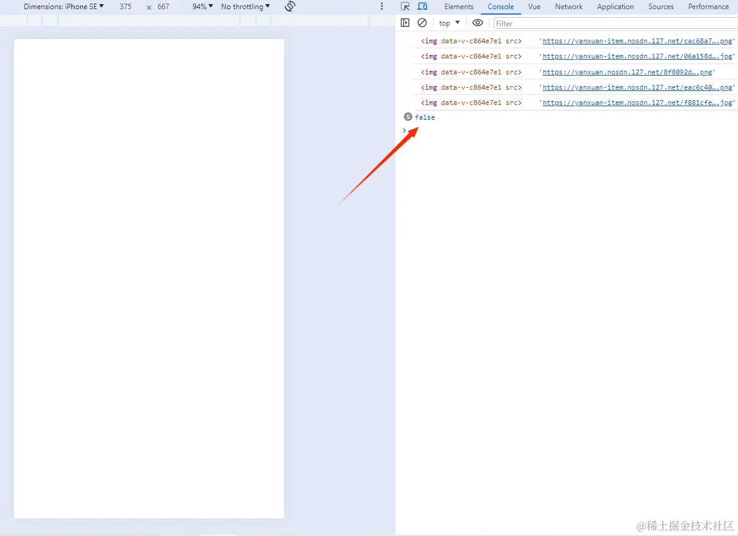Open the No throttling dropdown
The image size is (738, 536).
click(x=246, y=6)
